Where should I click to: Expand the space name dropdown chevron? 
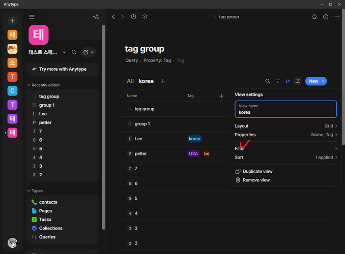pos(64,52)
